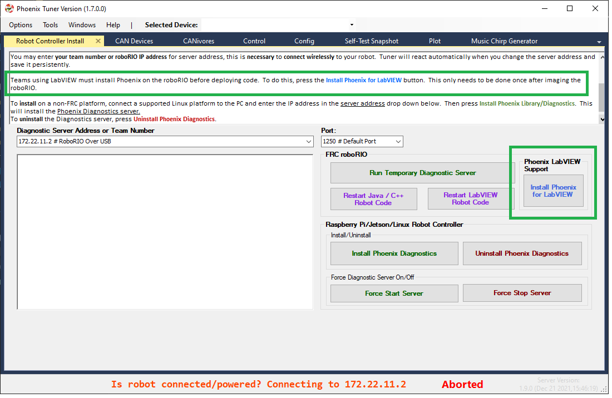
Task: Expand the Port dropdown arrow
Action: point(398,142)
